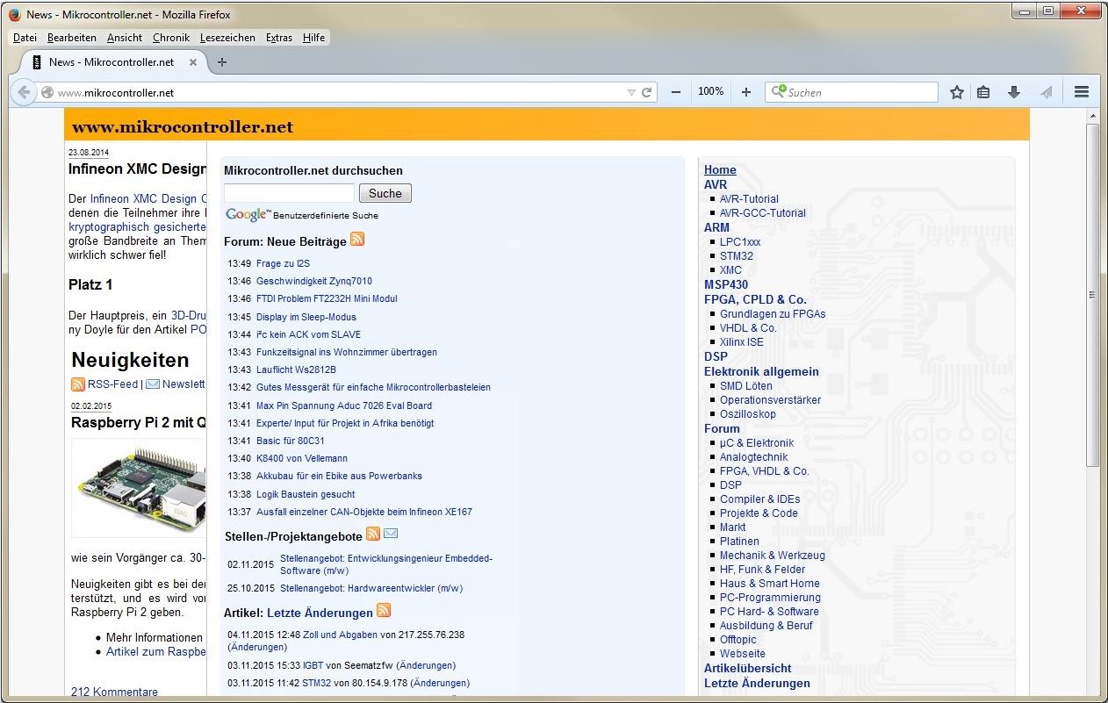The height and width of the screenshot is (703, 1108).
Task: Open post Lauflicht Ws2812B
Action: (x=296, y=369)
